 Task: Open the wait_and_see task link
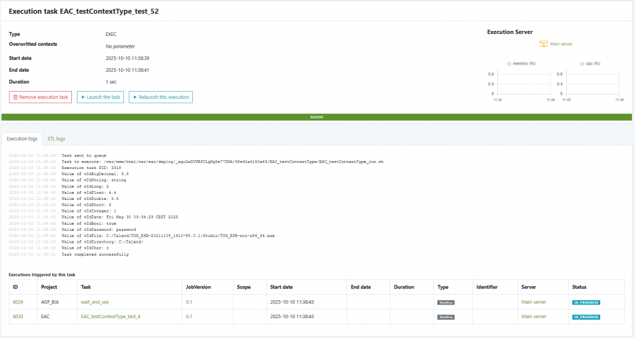95,302
